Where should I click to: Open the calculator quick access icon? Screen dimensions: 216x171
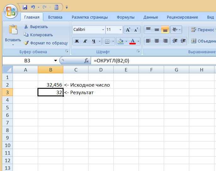click(x=56, y=7)
